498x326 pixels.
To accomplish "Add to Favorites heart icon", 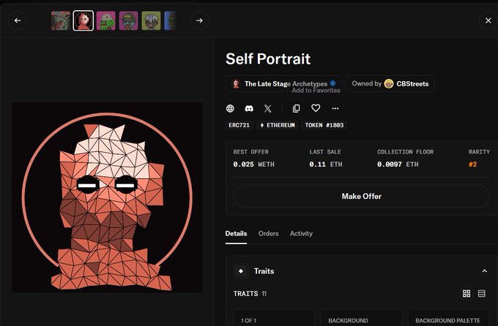I will point(316,108).
